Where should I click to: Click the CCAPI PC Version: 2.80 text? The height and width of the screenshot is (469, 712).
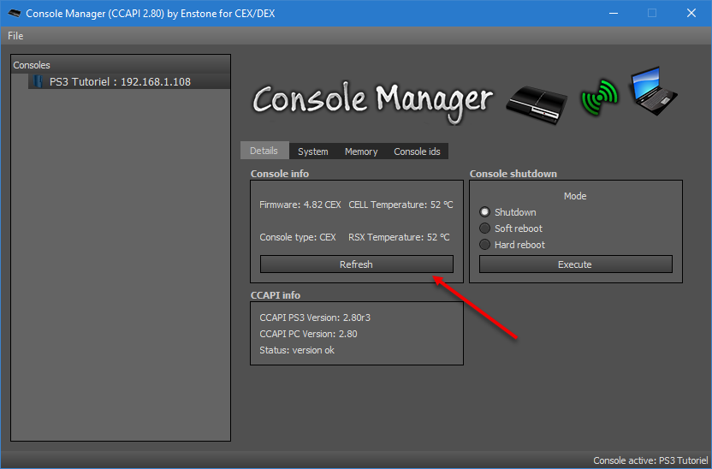click(308, 334)
